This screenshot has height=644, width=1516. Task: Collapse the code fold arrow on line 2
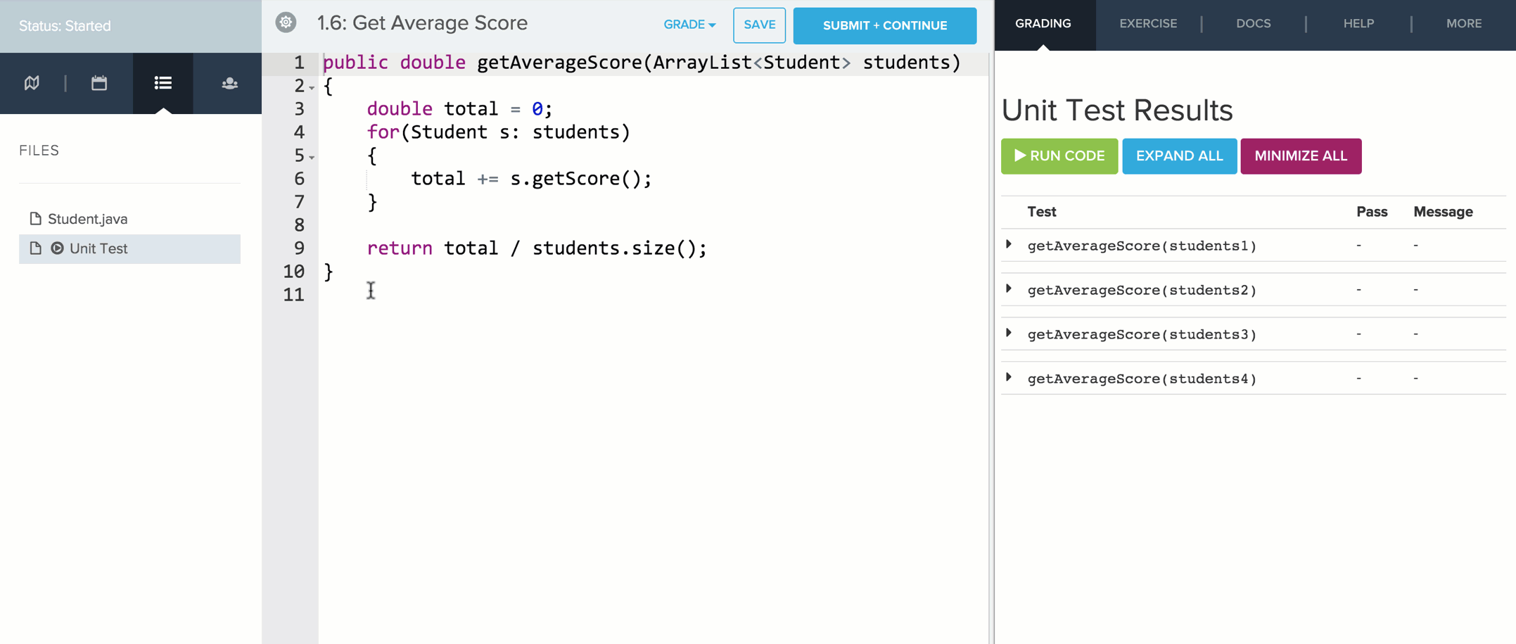pos(312,88)
